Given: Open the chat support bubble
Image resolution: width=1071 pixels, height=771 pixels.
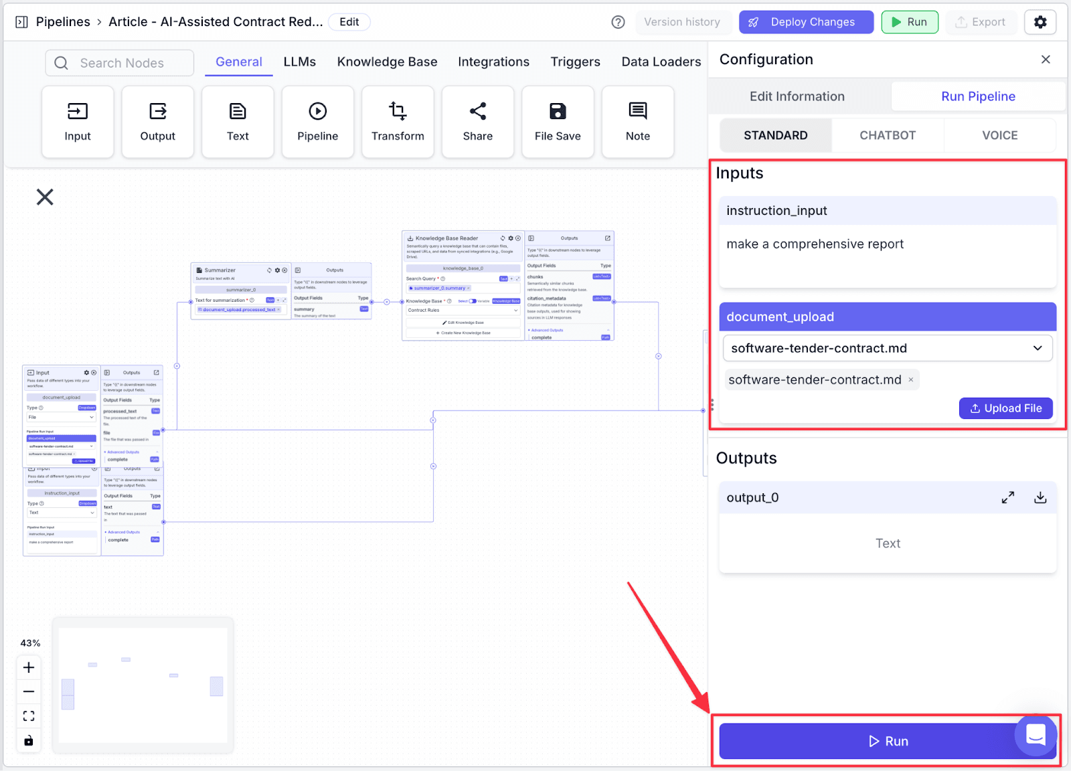Looking at the screenshot, I should [1036, 735].
